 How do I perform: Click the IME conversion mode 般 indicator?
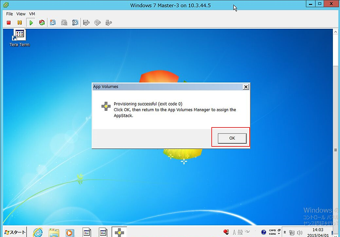click(x=240, y=232)
